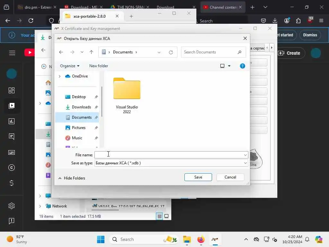This screenshot has height=247, width=329.
Task: Open the browser downloads panel
Action: pos(275,21)
